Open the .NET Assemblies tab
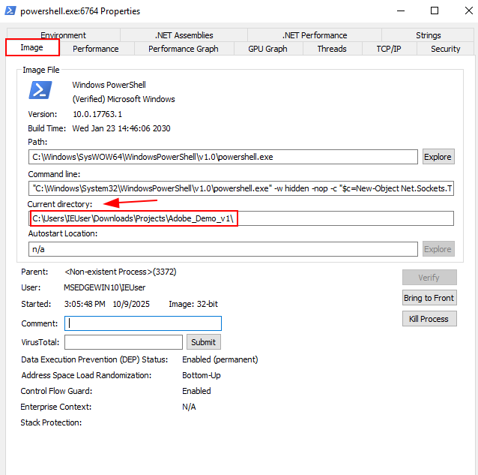Screen dimensions: 478x475 coord(184,35)
